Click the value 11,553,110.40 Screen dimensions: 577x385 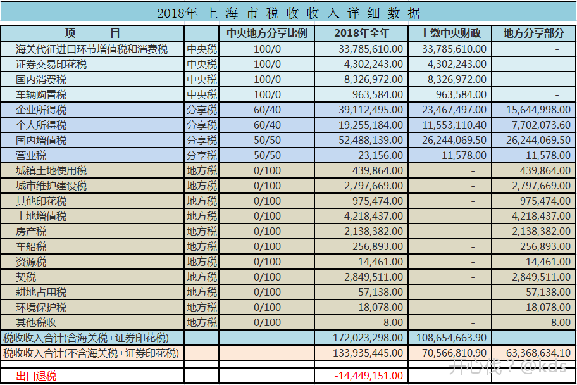tap(454, 125)
